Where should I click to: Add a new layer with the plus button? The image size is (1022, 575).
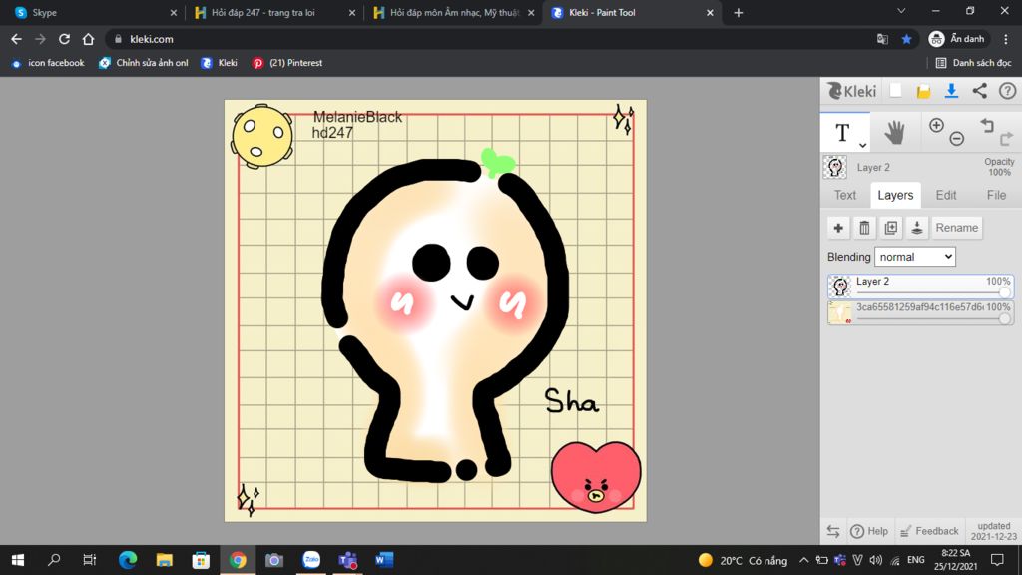pos(838,228)
